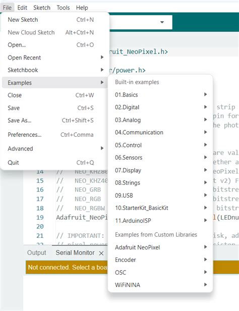Screen dimensions: 239x311
Task: Expand 07.Display examples
Action: [x=160, y=170]
